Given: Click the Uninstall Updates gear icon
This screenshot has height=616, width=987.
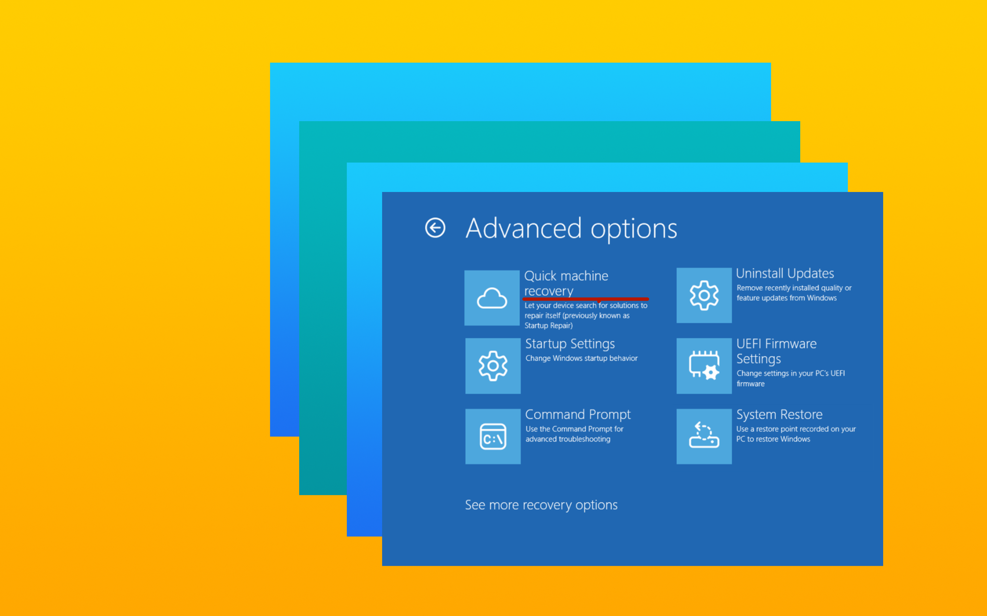Looking at the screenshot, I should (x=704, y=295).
